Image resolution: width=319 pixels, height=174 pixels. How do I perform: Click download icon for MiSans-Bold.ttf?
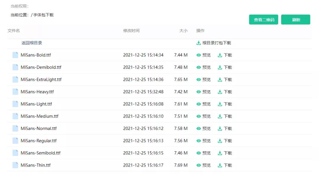pos(220,55)
